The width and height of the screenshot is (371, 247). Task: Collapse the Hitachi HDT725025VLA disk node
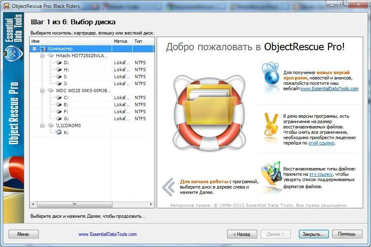[x=42, y=56]
